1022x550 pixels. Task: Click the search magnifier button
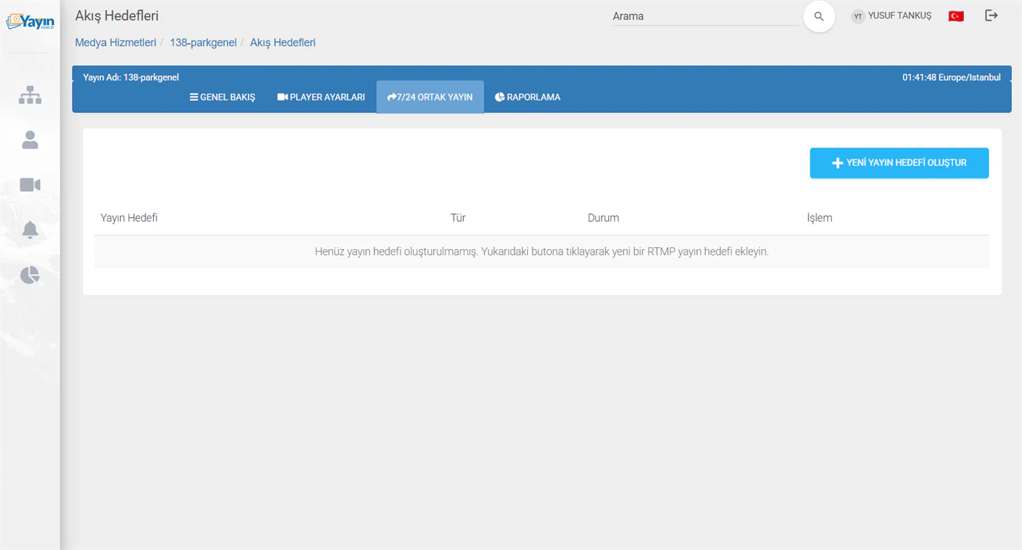pos(819,17)
